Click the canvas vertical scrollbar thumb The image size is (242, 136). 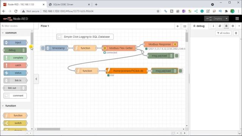tap(187, 37)
